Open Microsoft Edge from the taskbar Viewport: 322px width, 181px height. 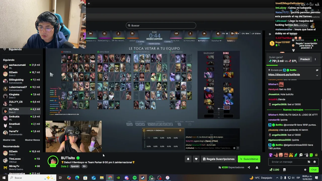[x=77, y=178]
